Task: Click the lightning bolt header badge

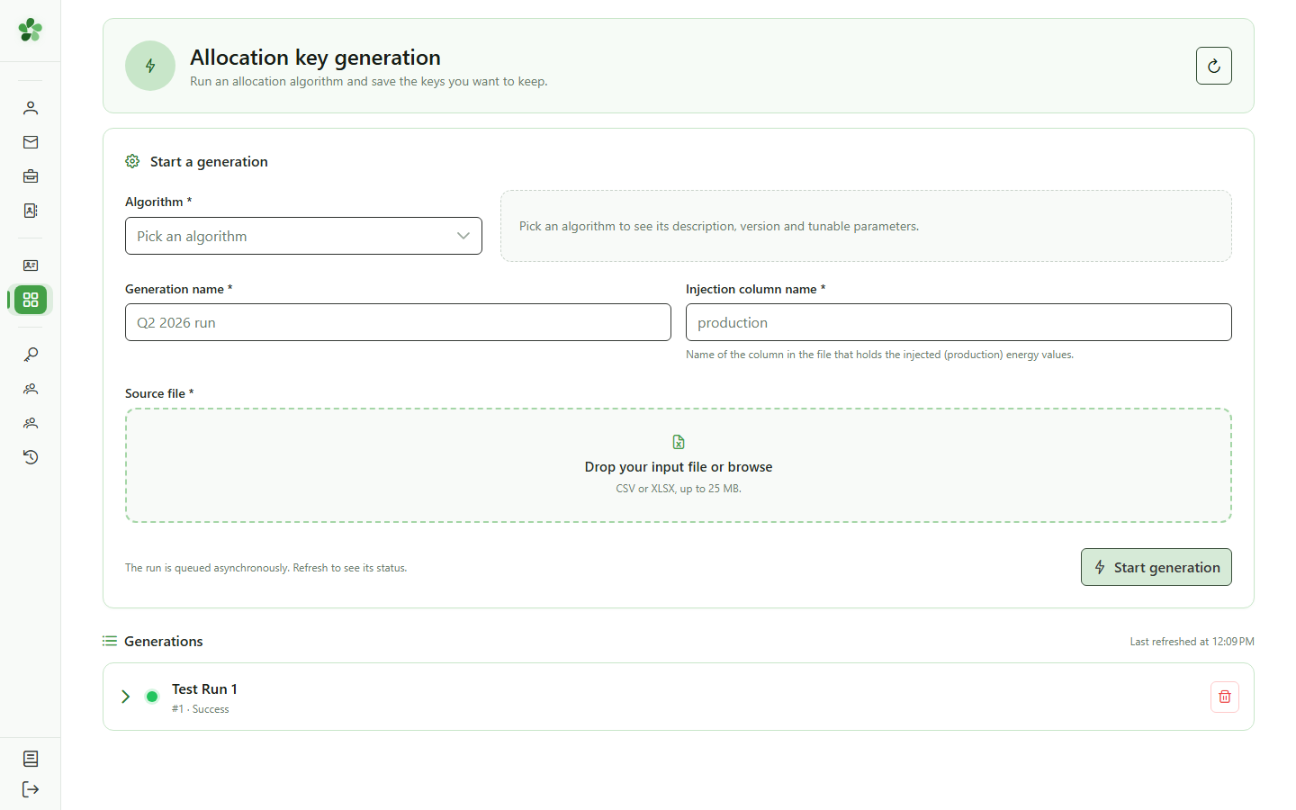Action: point(150,66)
